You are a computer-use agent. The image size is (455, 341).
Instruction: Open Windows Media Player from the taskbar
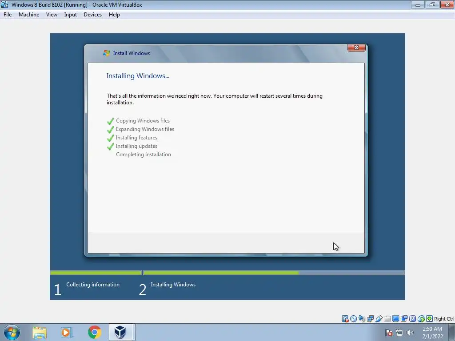67,332
